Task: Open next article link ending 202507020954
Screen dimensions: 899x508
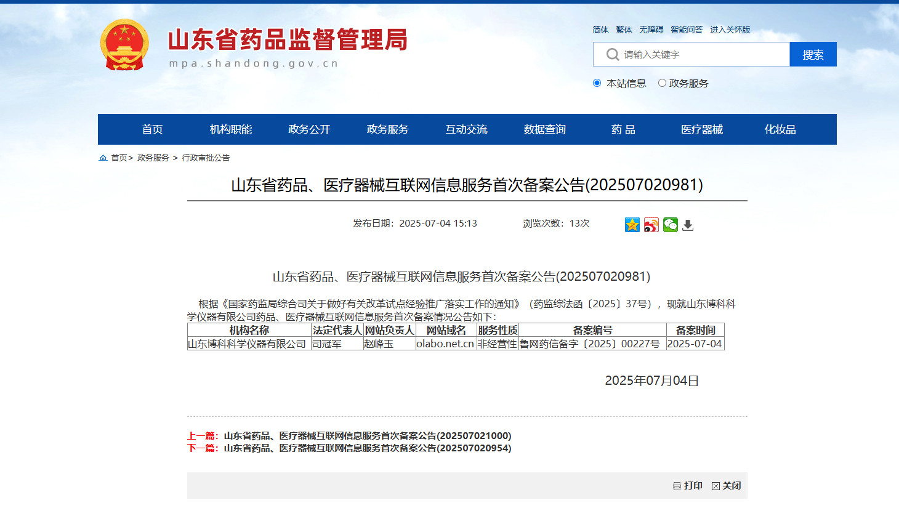Action: (367, 448)
